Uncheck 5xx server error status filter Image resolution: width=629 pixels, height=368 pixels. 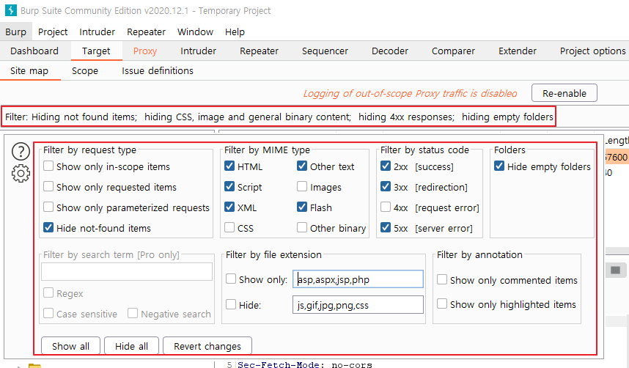[x=386, y=227]
